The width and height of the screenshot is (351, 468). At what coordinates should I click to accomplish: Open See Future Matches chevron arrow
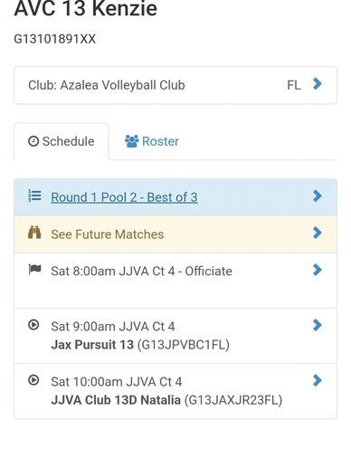pos(318,233)
